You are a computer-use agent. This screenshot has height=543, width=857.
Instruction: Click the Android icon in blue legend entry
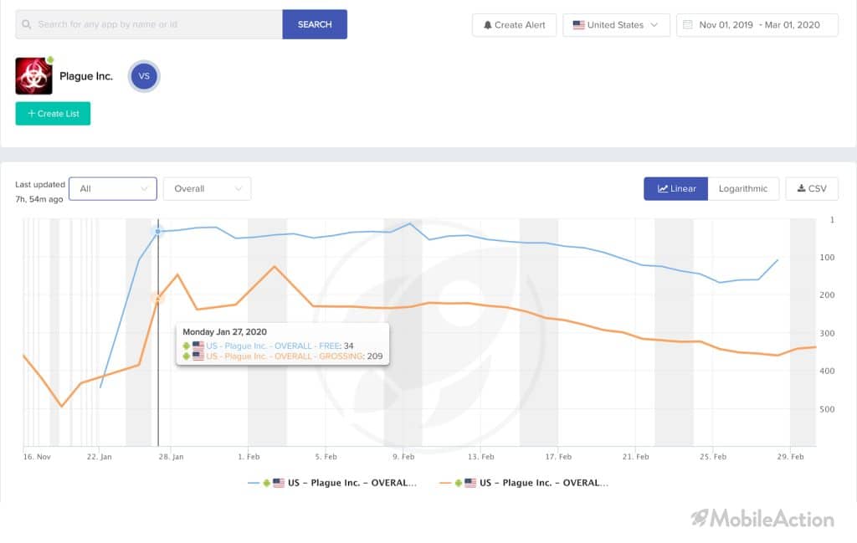click(267, 483)
